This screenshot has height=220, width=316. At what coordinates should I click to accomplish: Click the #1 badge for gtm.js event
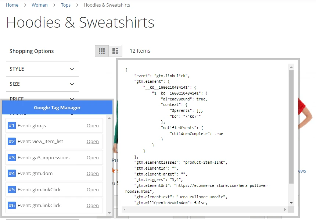click(x=11, y=126)
